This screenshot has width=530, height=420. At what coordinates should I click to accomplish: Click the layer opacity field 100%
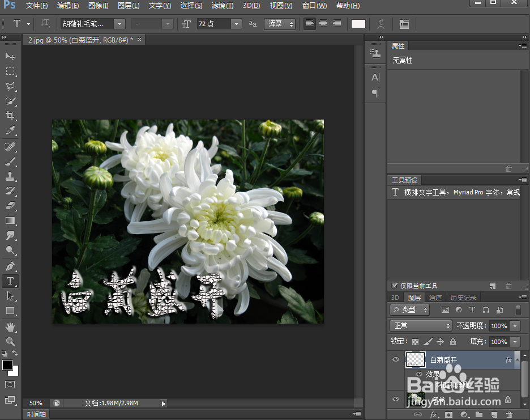pyautogui.click(x=499, y=326)
